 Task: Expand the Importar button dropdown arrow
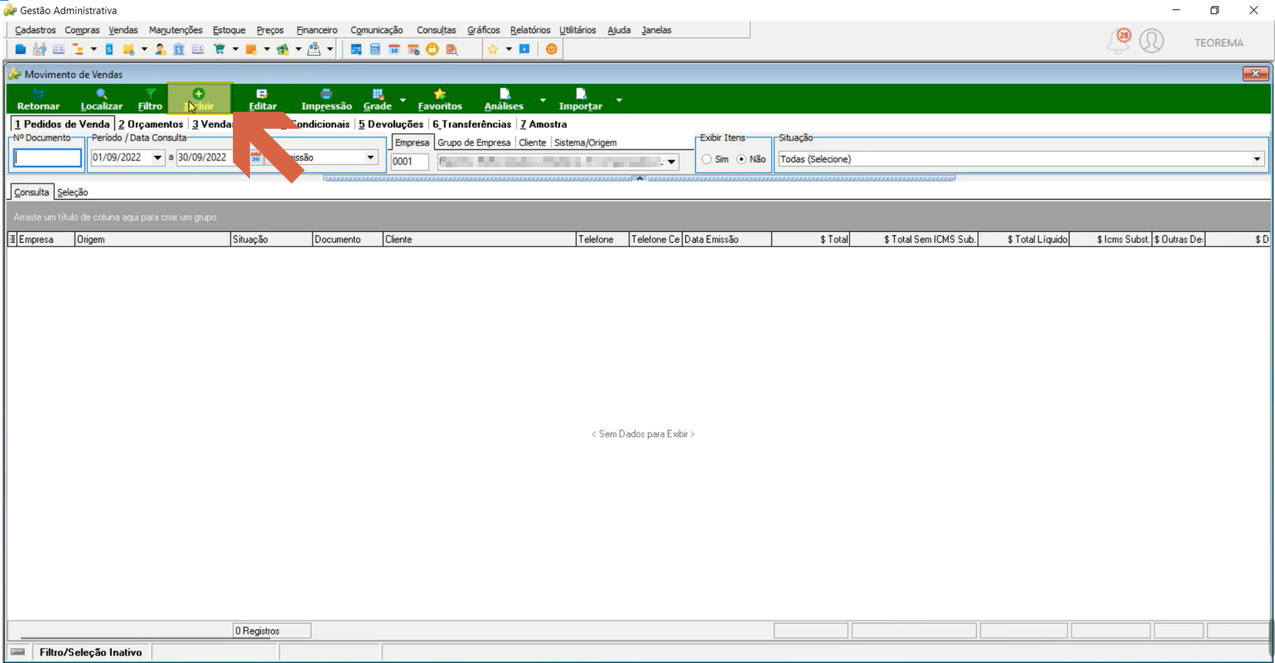pos(619,100)
